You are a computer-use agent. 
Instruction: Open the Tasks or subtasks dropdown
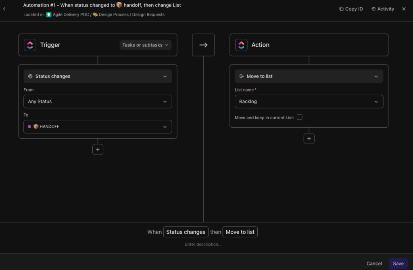(145, 45)
